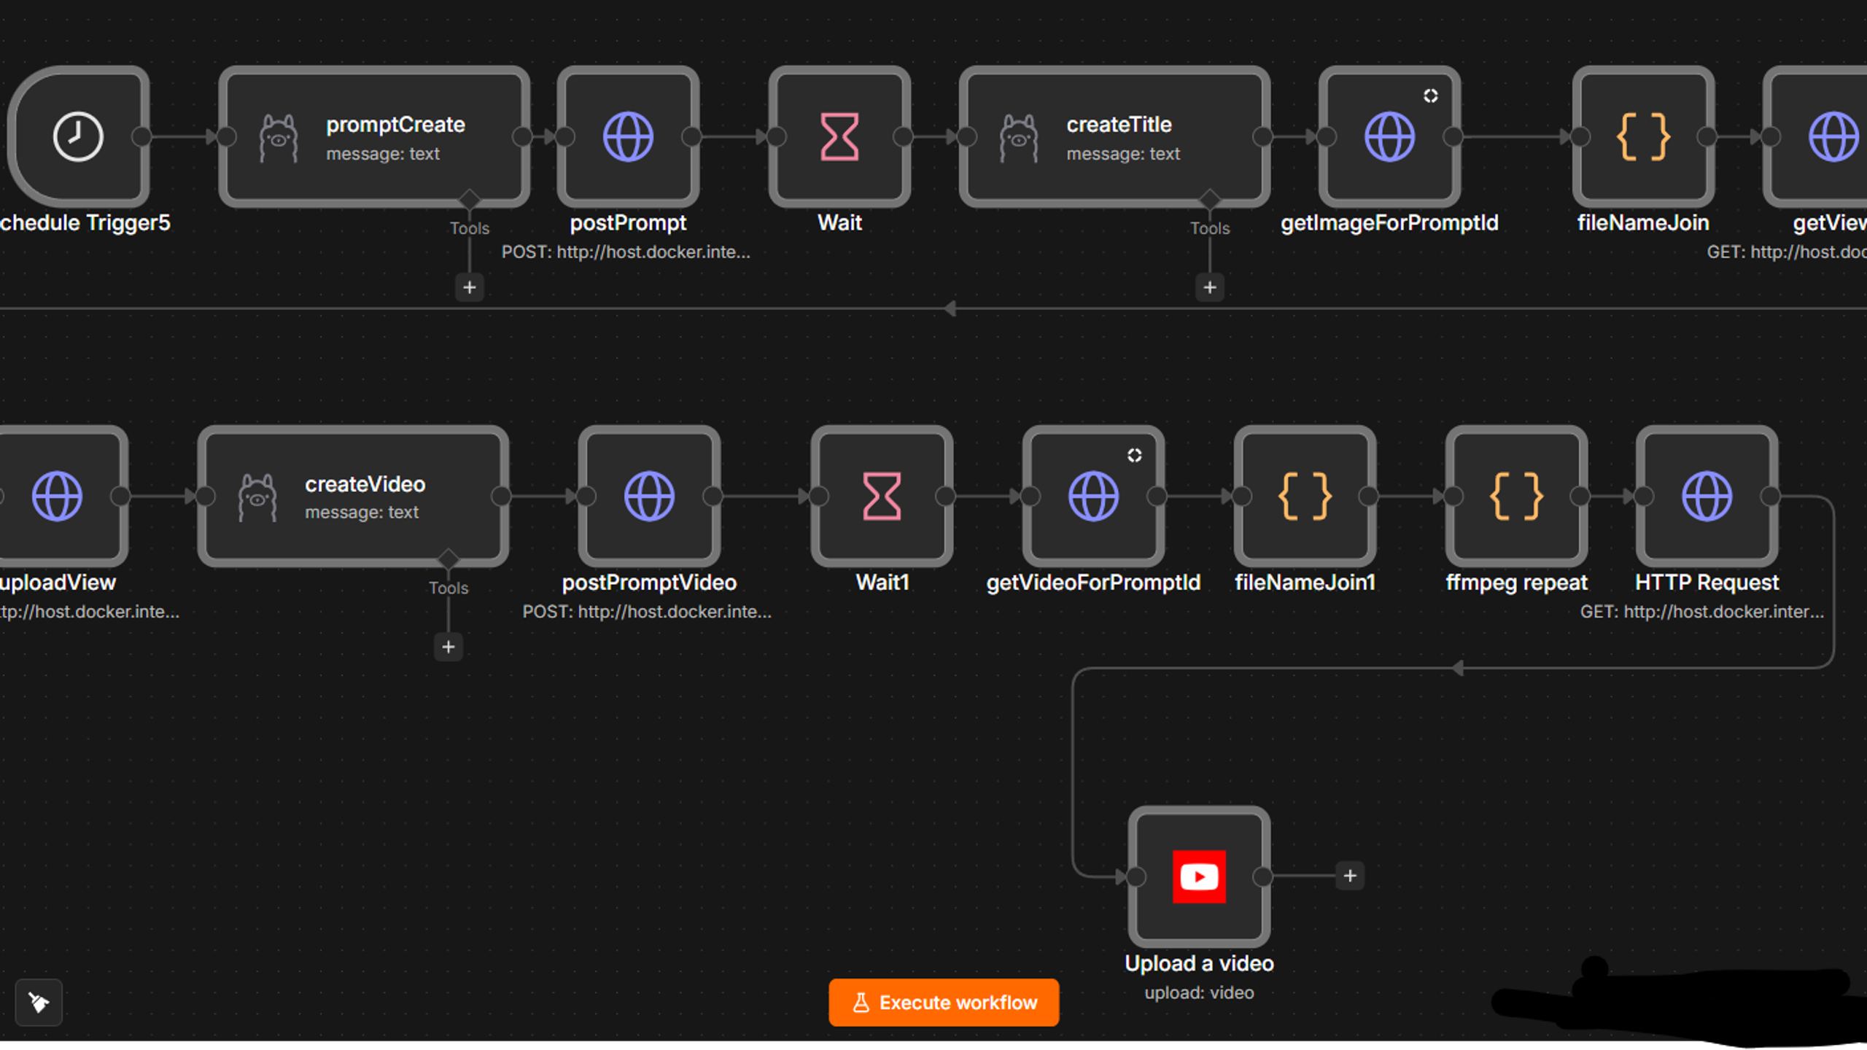
Task: Select the postPromptVideo globe node
Action: coord(649,496)
